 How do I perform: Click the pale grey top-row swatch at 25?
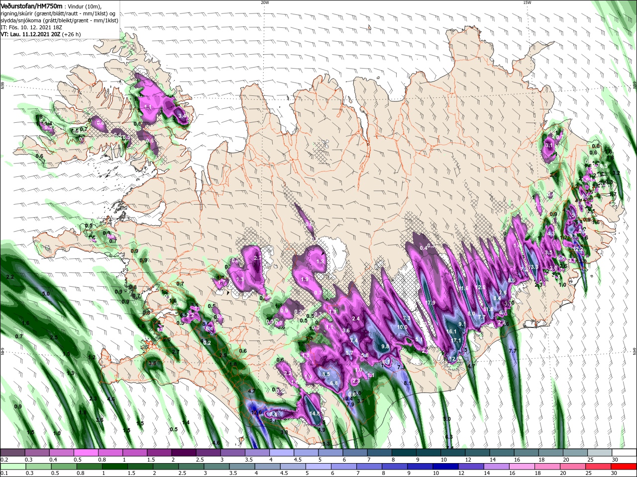point(600,452)
